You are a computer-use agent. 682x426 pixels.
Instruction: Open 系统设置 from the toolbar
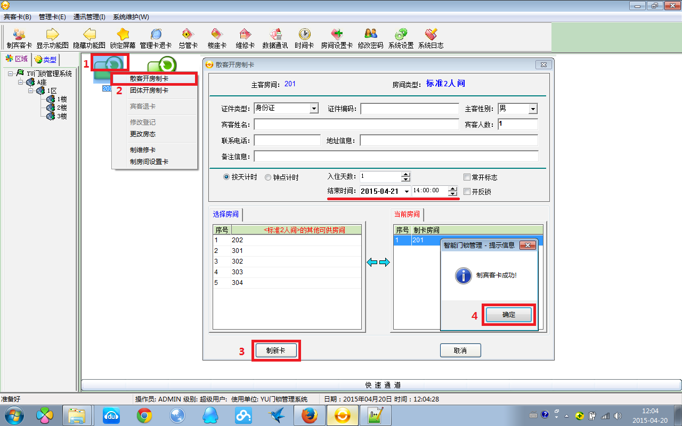pyautogui.click(x=401, y=35)
